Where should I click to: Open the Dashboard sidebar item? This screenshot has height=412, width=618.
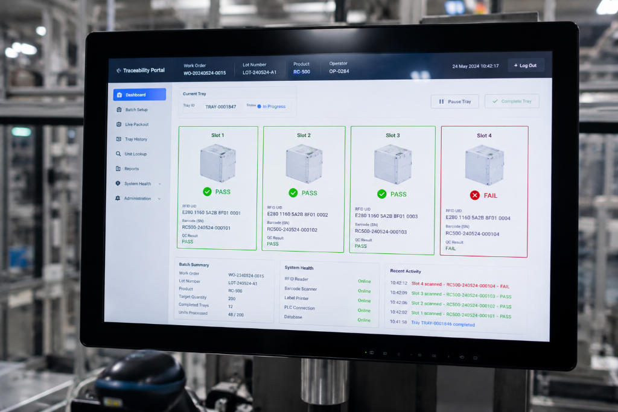point(139,95)
